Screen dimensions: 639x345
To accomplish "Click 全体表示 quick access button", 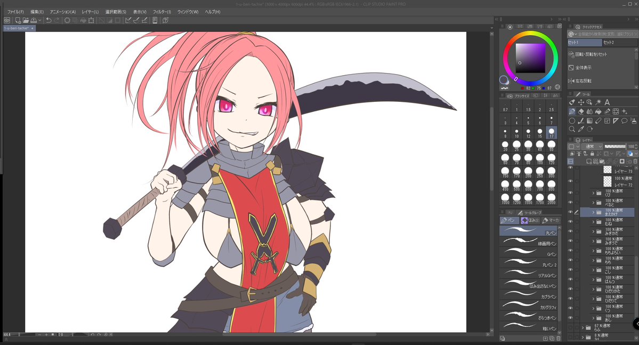I will (601, 68).
